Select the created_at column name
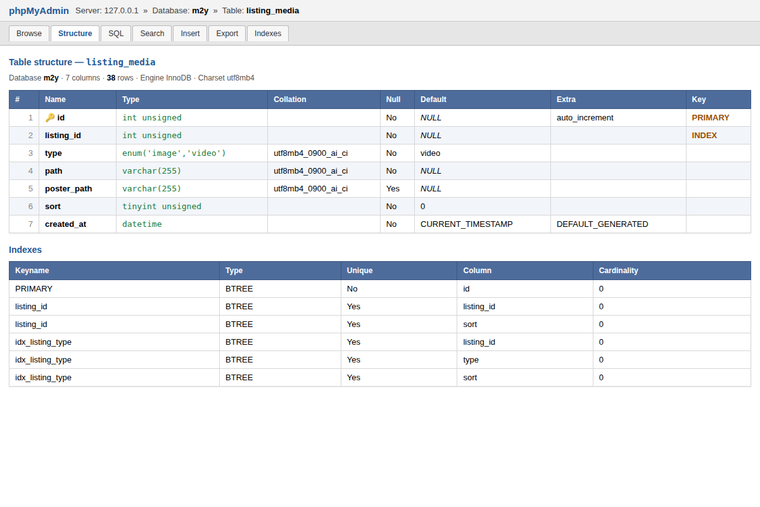 tap(65, 224)
